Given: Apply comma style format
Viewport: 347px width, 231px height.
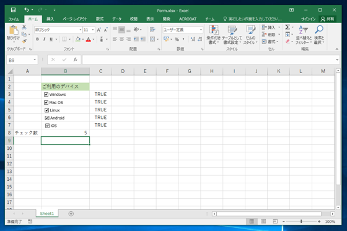Looking at the screenshot, I should [183, 39].
